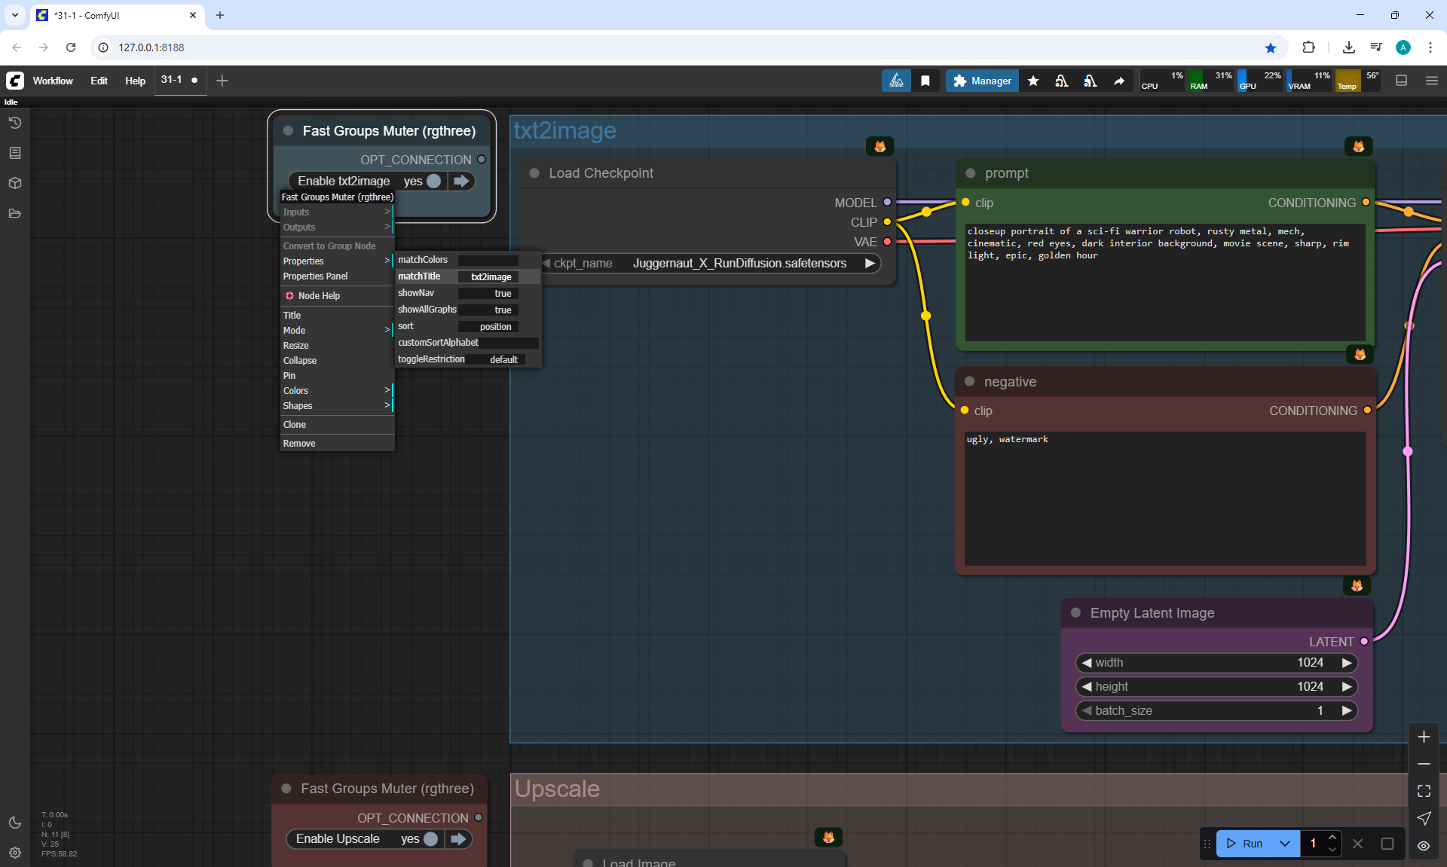Click the fit view icon on canvas
Viewport: 1447px width, 867px height.
1424,791
